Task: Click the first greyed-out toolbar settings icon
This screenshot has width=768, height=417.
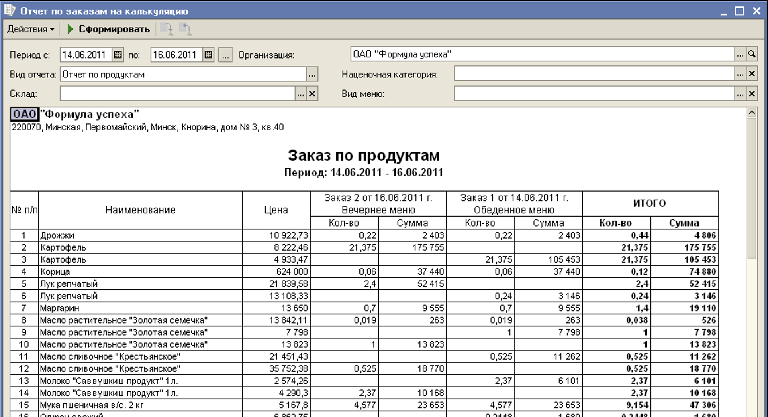Action: click(166, 29)
